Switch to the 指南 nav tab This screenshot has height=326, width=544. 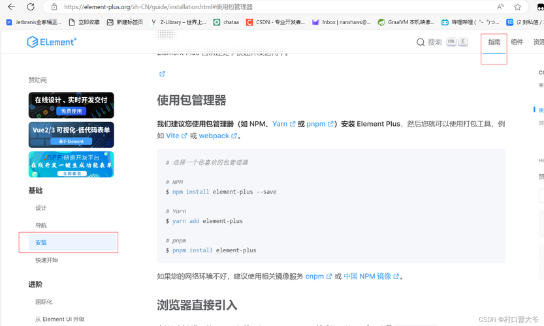click(494, 42)
